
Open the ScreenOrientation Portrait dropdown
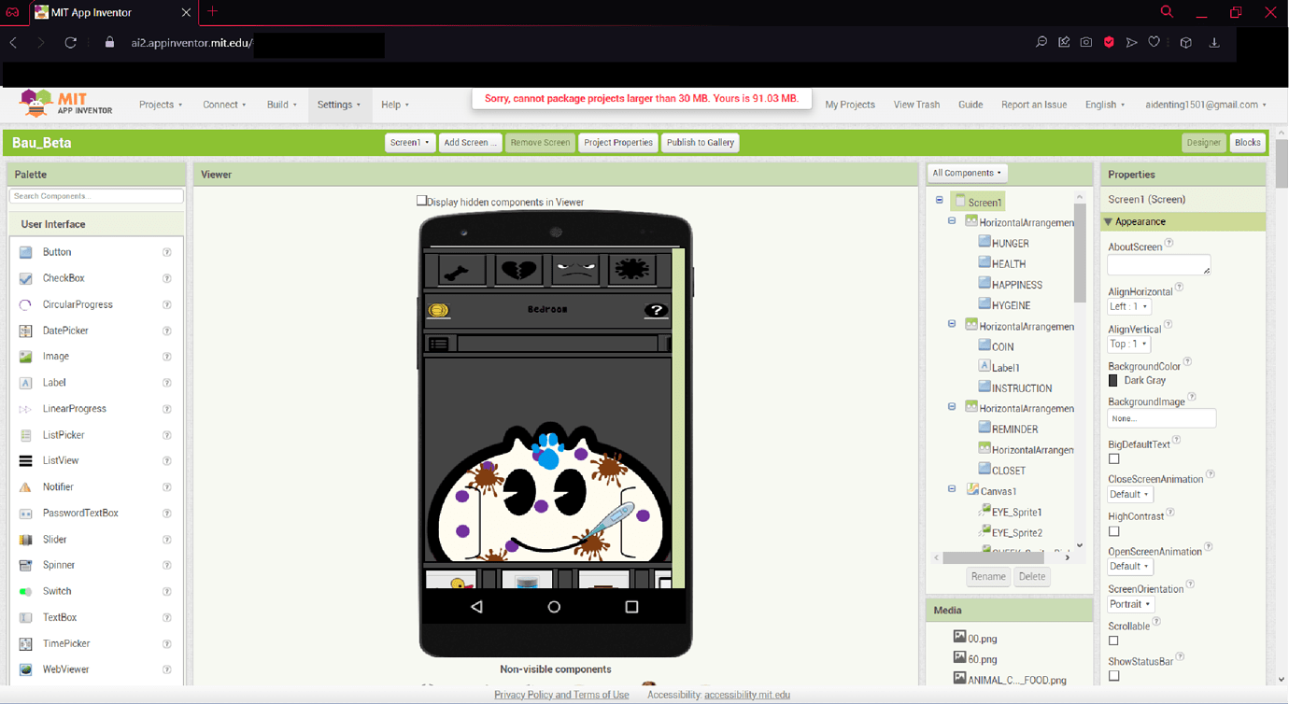coord(1130,604)
